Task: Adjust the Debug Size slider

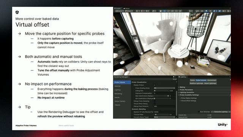Action: 161,91
